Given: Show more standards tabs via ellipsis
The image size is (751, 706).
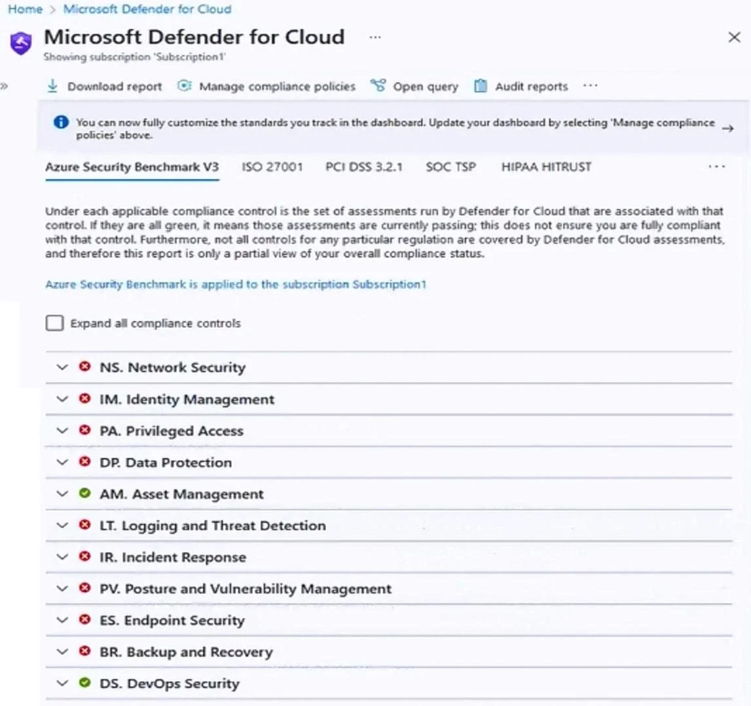Looking at the screenshot, I should 716,167.
